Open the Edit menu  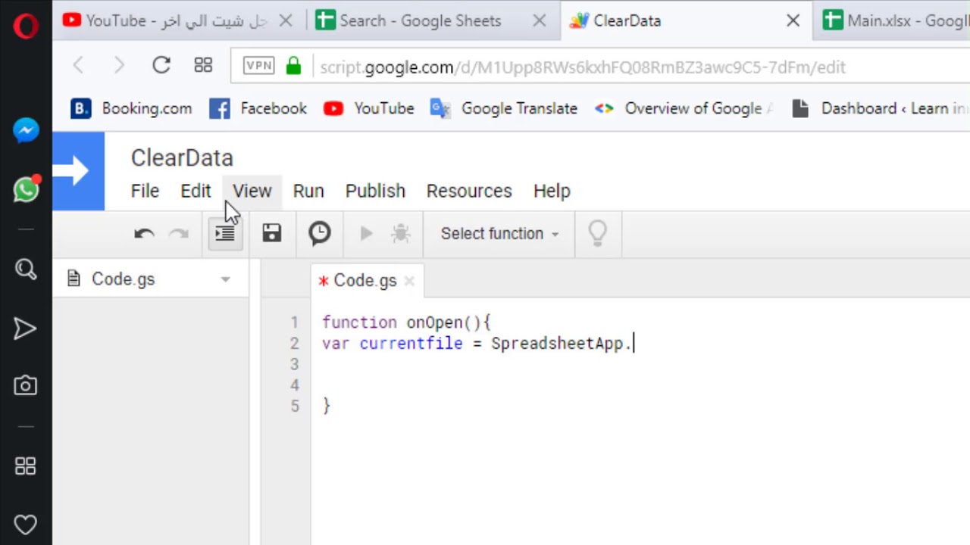pyautogui.click(x=196, y=191)
